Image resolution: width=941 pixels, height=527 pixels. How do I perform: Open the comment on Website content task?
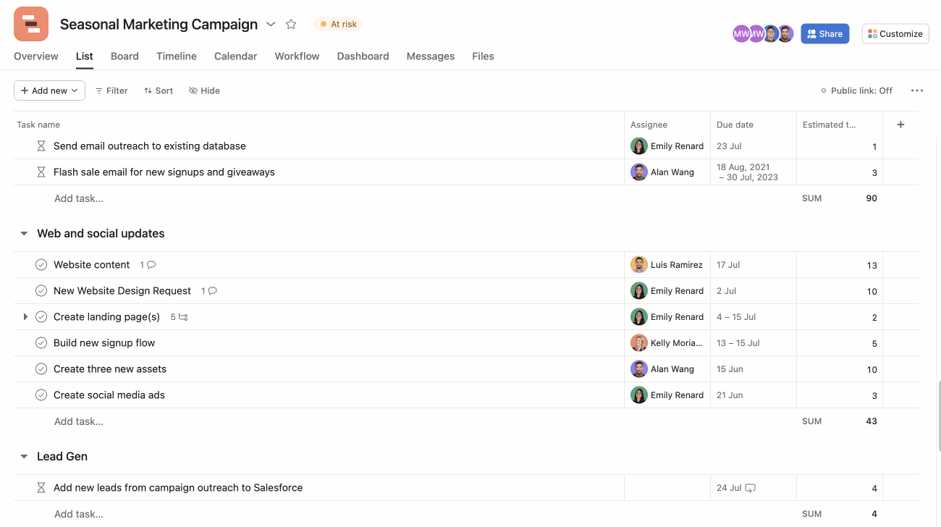coord(150,264)
